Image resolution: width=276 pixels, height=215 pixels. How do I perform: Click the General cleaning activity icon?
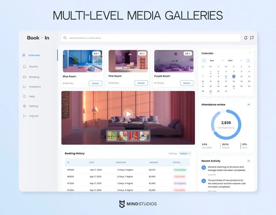[x=204, y=167]
